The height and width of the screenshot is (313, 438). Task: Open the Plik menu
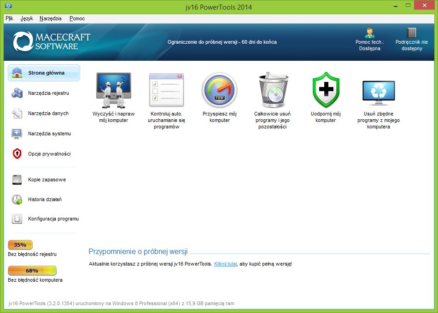(10, 18)
